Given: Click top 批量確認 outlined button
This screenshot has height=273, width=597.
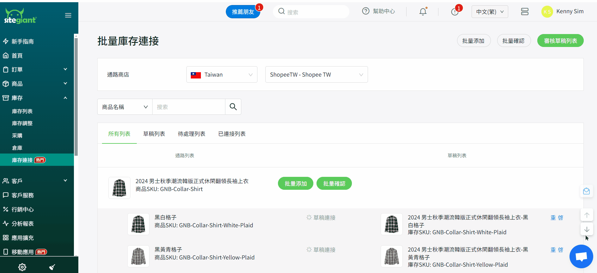Looking at the screenshot, I should coord(514,41).
